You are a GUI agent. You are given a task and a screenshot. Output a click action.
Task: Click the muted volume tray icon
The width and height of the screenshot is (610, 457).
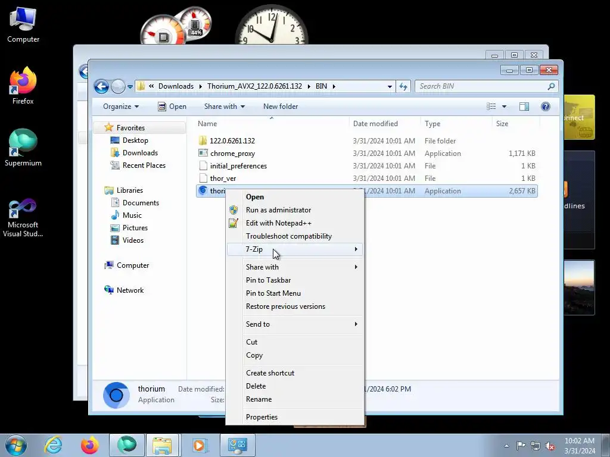pyautogui.click(x=550, y=446)
